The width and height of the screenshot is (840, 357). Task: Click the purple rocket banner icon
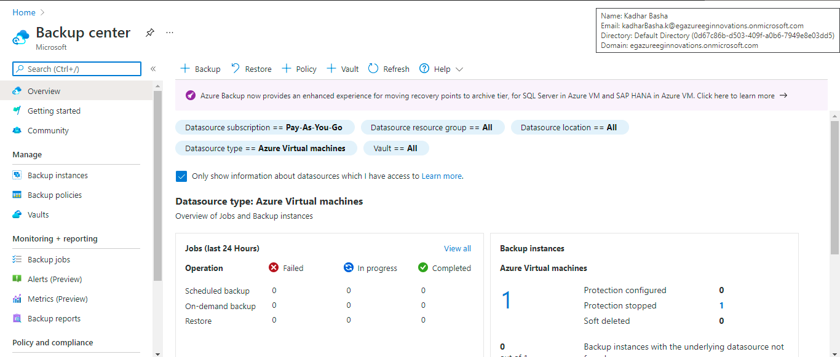[x=191, y=95]
